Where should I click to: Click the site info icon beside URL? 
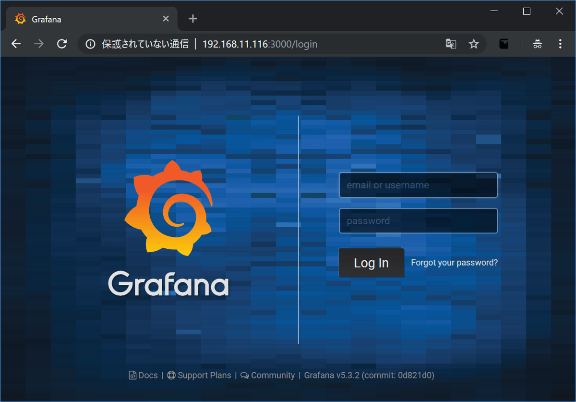tap(90, 44)
